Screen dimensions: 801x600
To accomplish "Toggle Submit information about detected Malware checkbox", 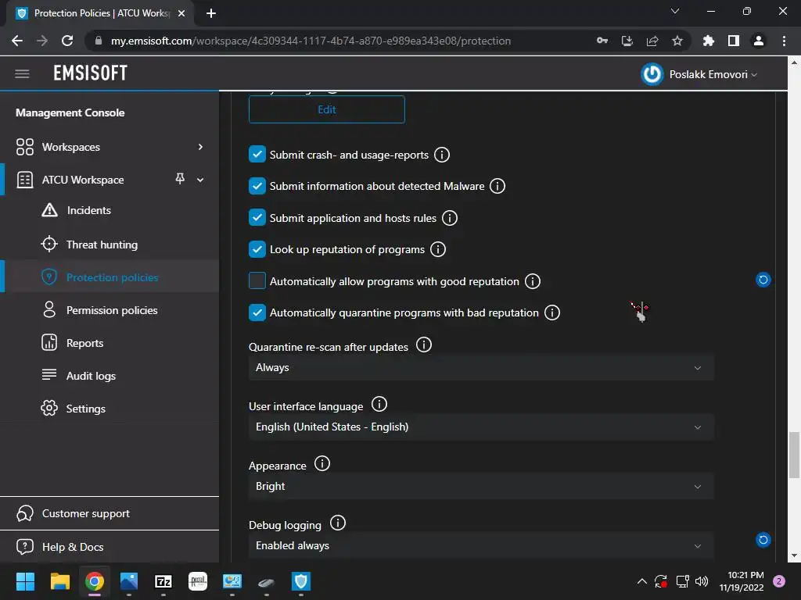I will click(257, 186).
